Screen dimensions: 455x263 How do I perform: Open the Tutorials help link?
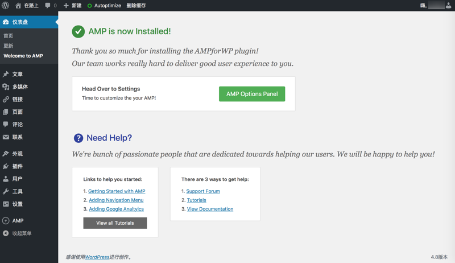coord(196,200)
